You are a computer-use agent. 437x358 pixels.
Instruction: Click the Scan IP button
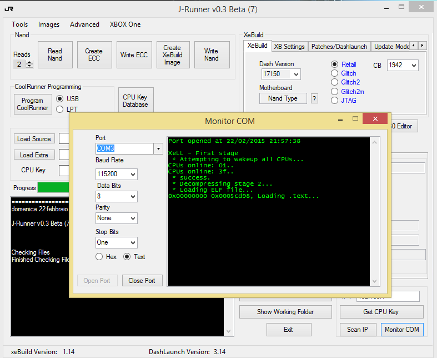tap(358, 330)
